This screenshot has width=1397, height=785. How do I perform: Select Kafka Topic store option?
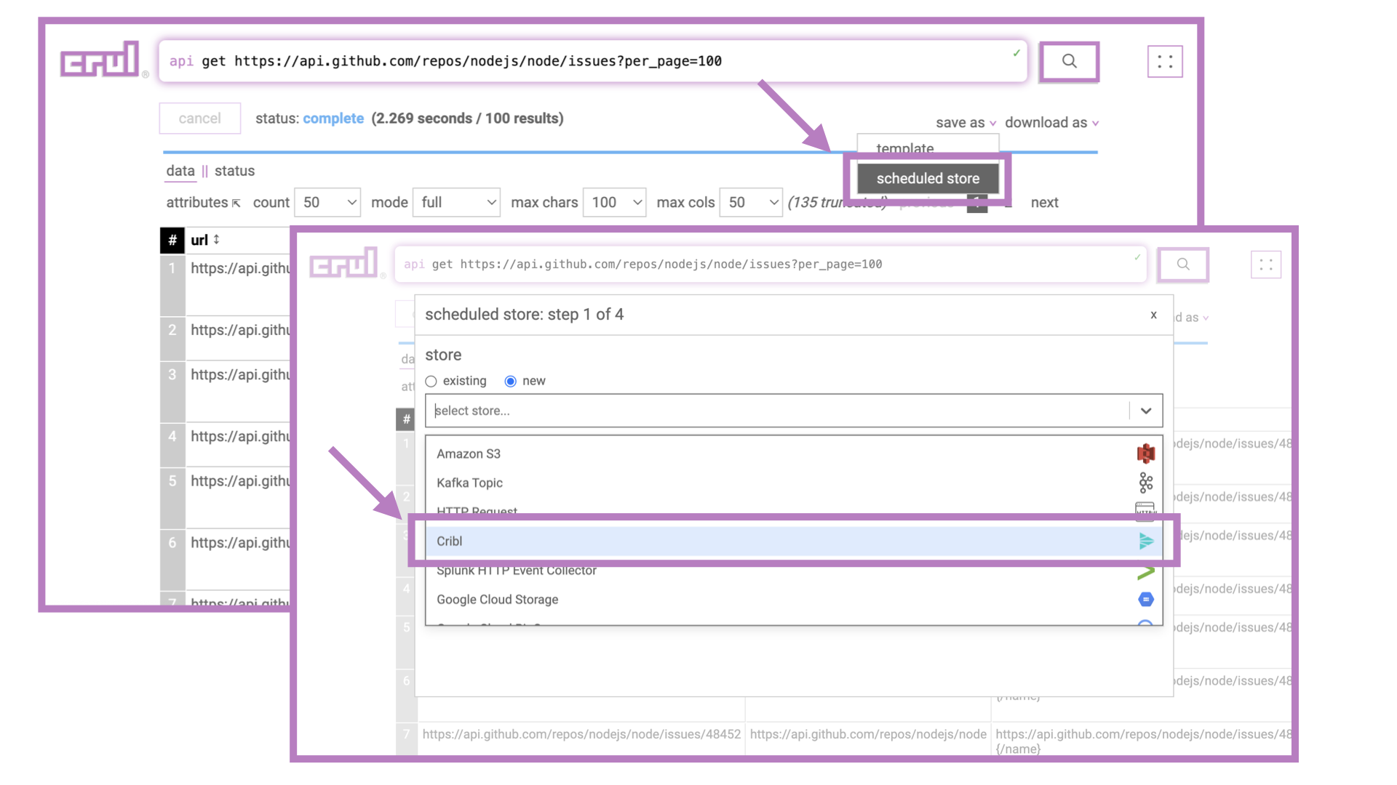point(795,483)
